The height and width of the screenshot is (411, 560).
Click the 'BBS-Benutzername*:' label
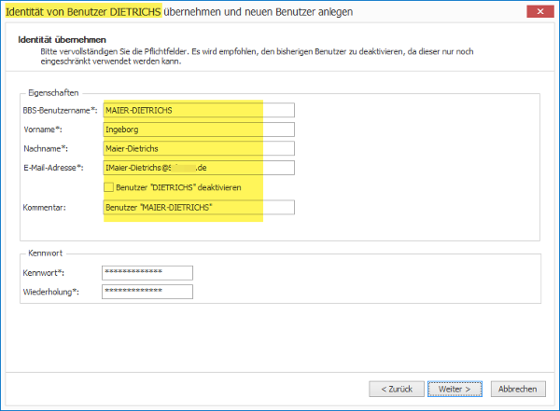pos(60,110)
